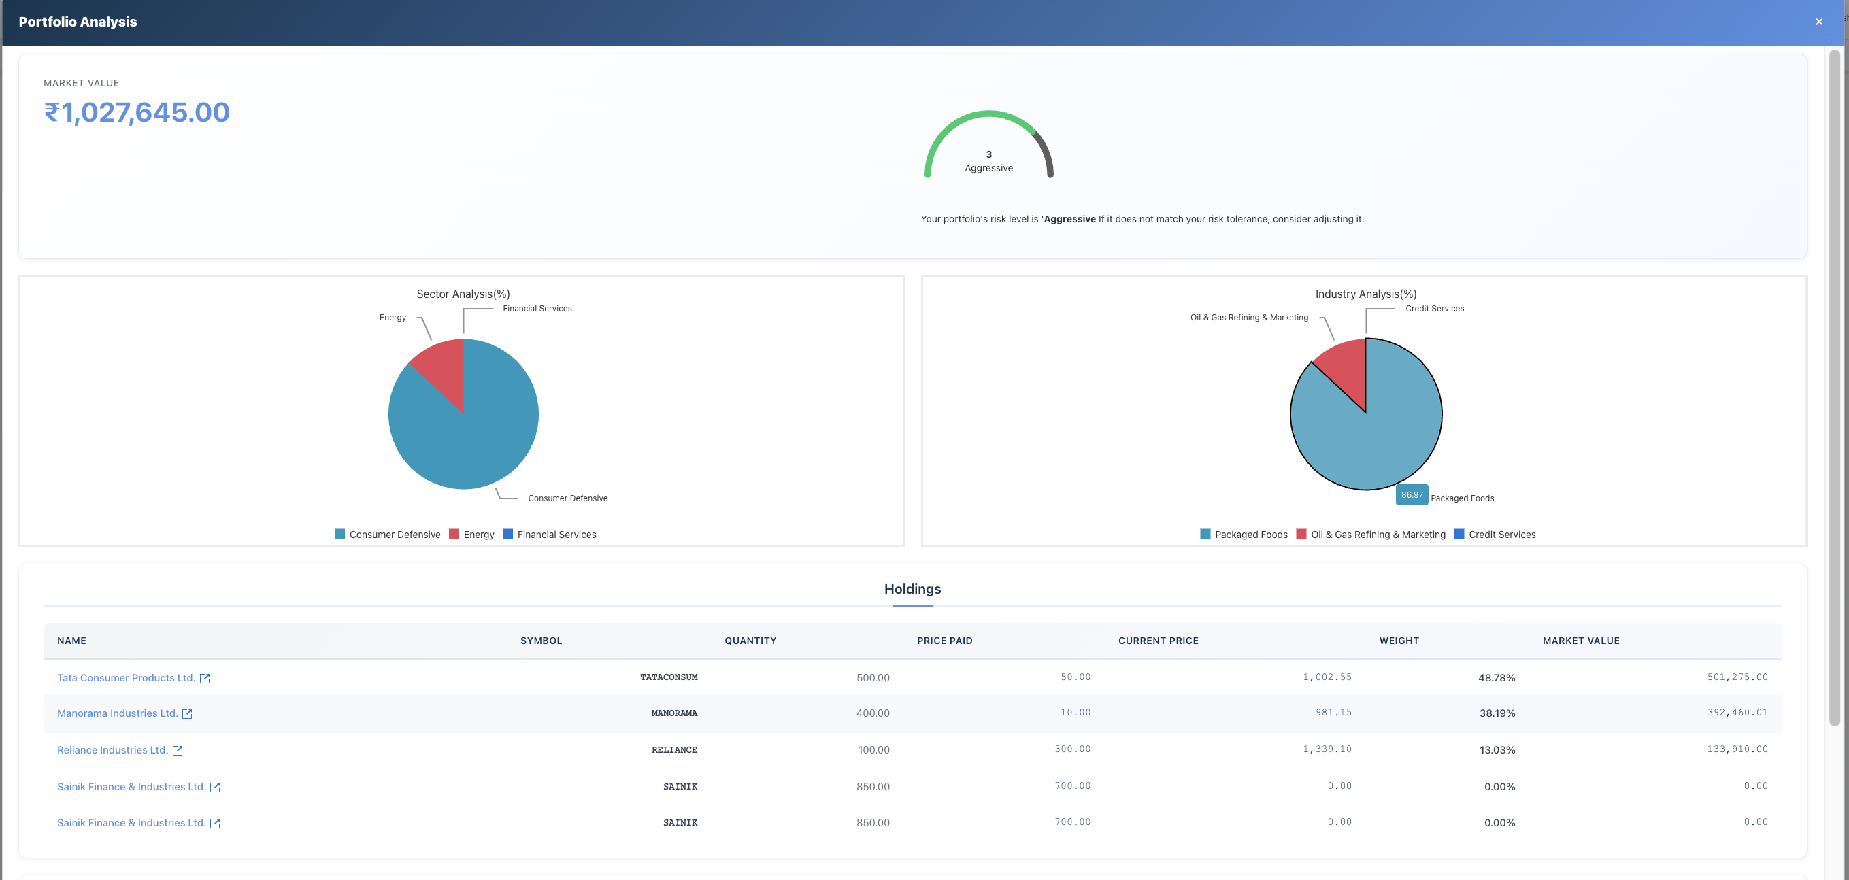1849x880 pixels.
Task: Open first Sainik Finance & Industries Ltd. link
Action: 131,786
